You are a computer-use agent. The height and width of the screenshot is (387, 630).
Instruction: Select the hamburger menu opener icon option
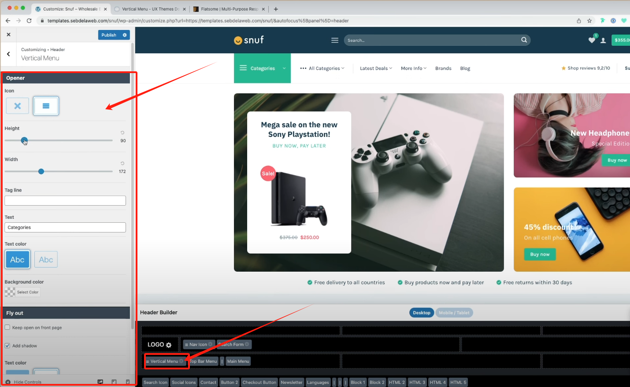[46, 106]
